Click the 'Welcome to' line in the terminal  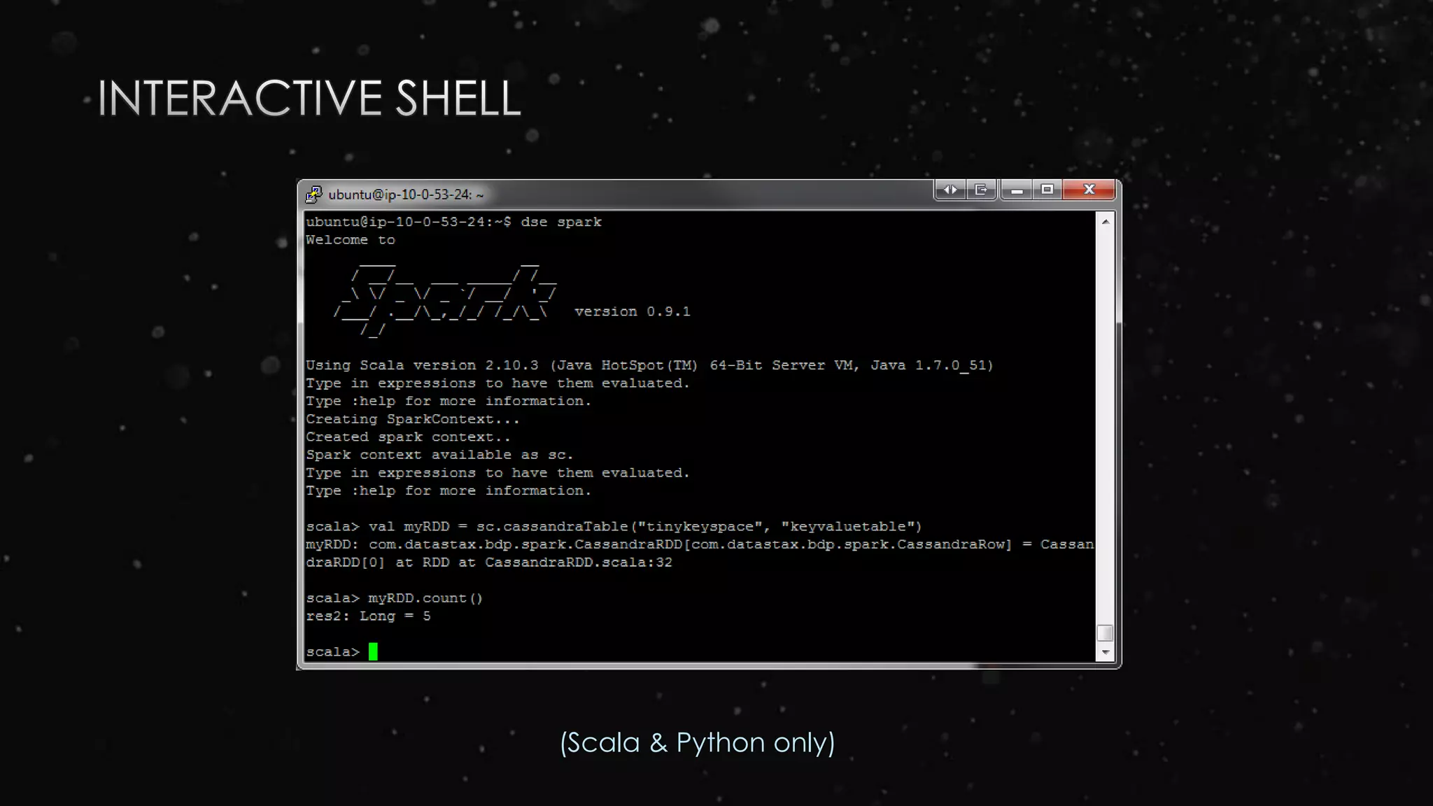(351, 240)
